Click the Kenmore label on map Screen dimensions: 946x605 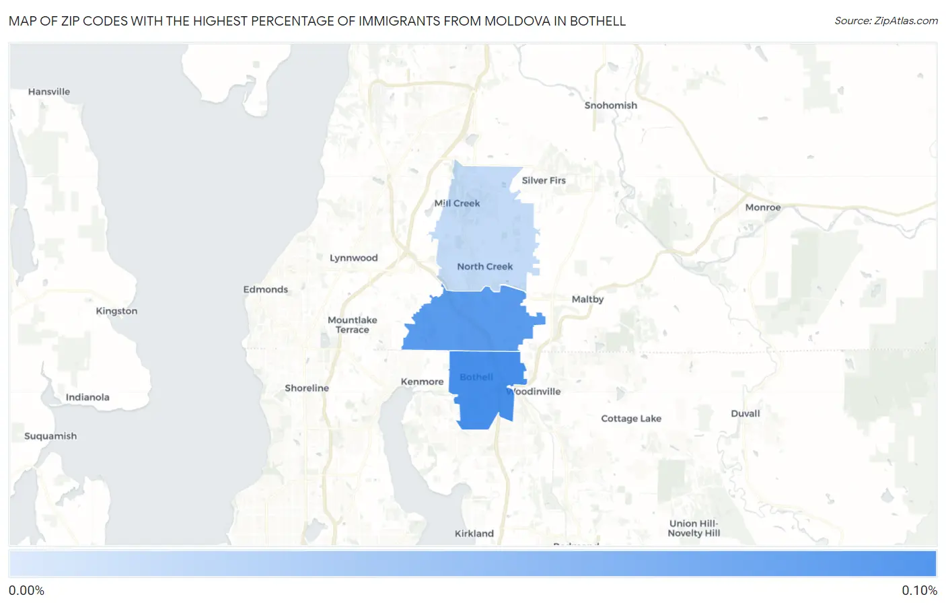tap(422, 382)
